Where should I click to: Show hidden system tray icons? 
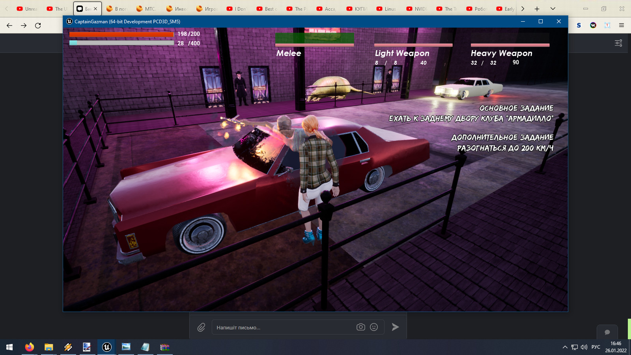[565, 347]
